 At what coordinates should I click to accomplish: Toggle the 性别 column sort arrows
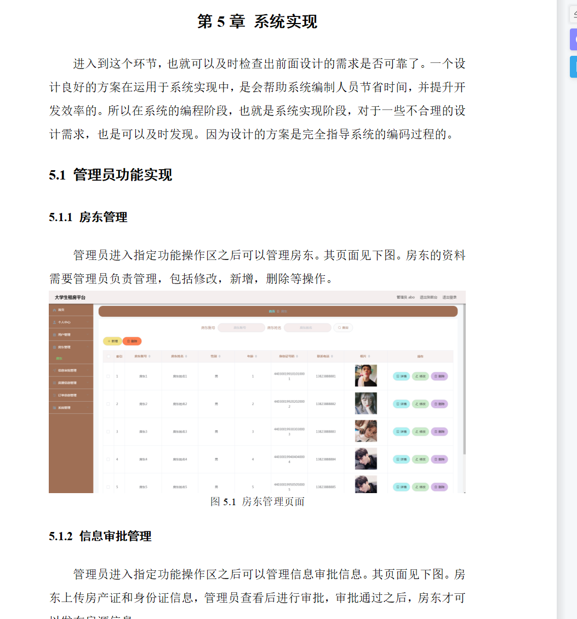[x=220, y=356]
